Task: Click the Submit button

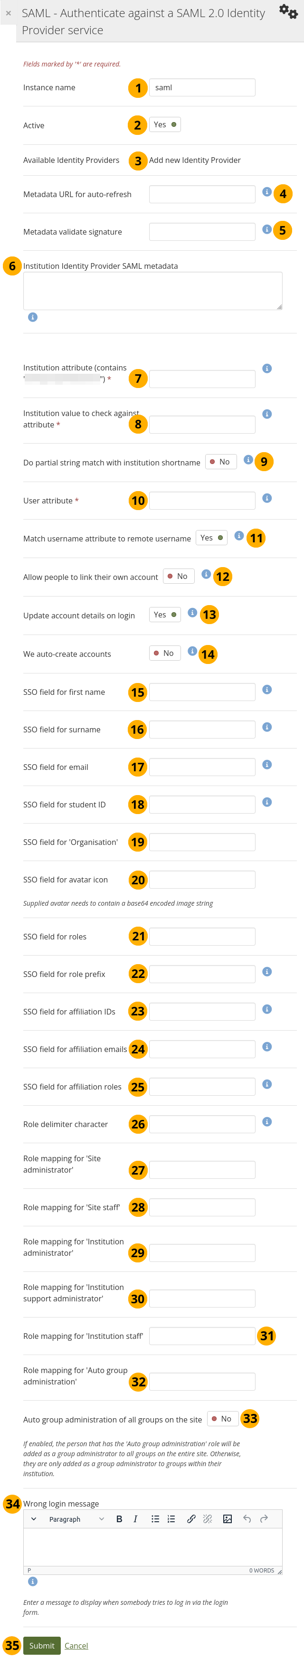Action: tap(42, 1645)
